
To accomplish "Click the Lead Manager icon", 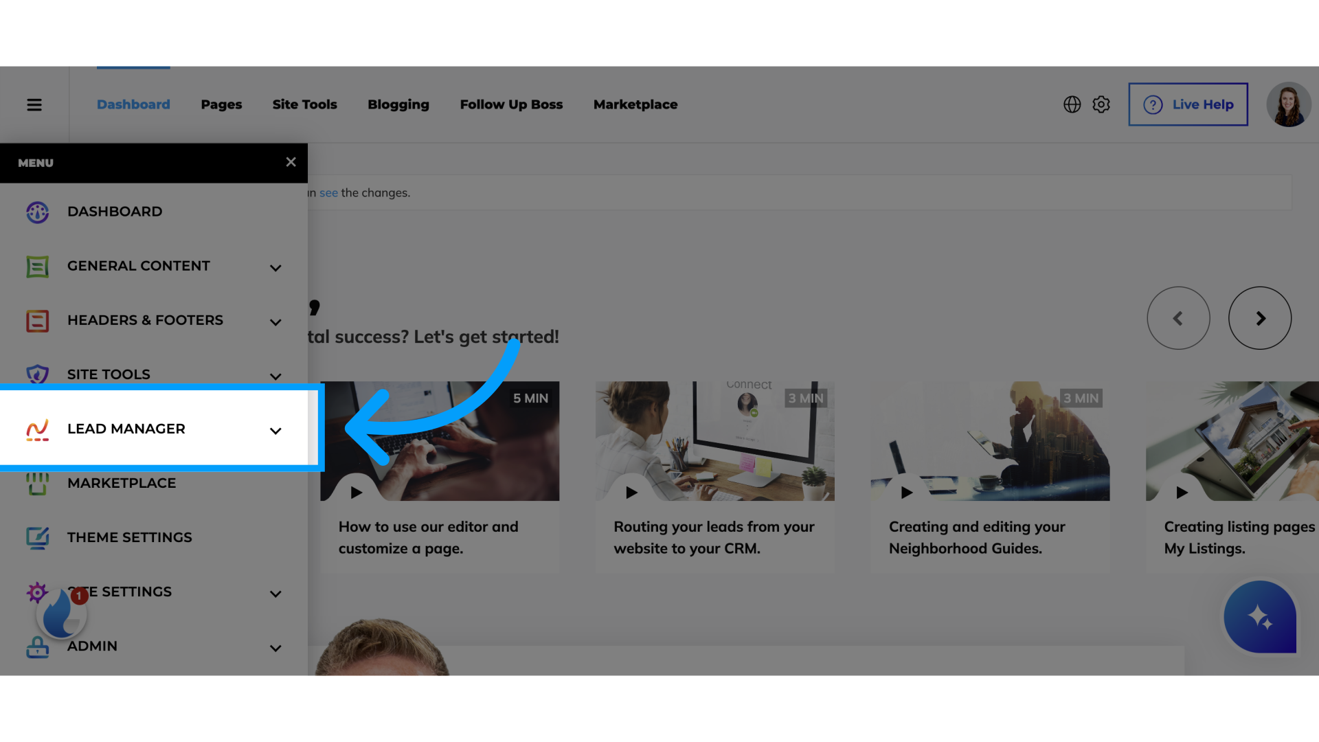I will pyautogui.click(x=36, y=429).
